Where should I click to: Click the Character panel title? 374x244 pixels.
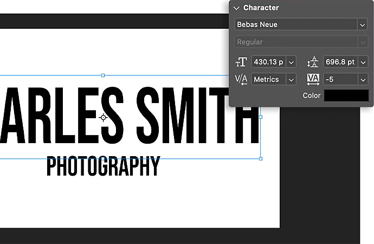(261, 8)
